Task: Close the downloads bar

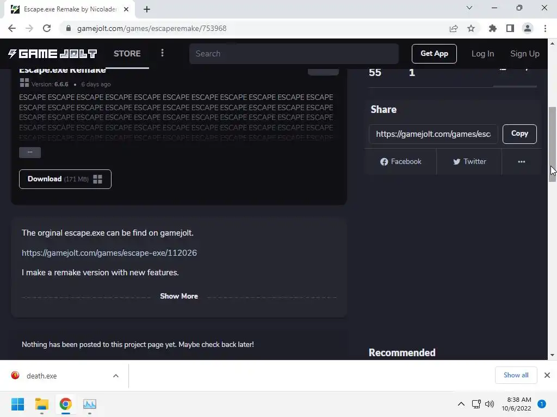Action: [547, 375]
